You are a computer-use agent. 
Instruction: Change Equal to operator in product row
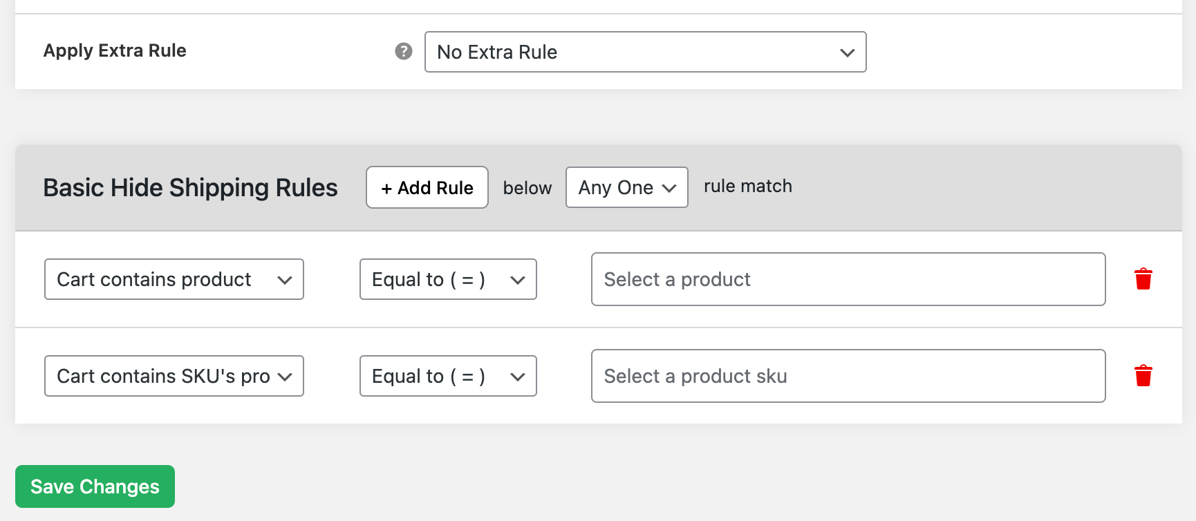click(447, 279)
